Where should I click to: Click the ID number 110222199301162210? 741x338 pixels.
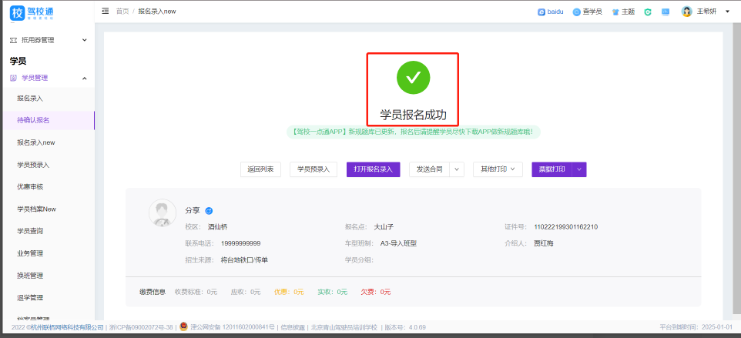565,226
